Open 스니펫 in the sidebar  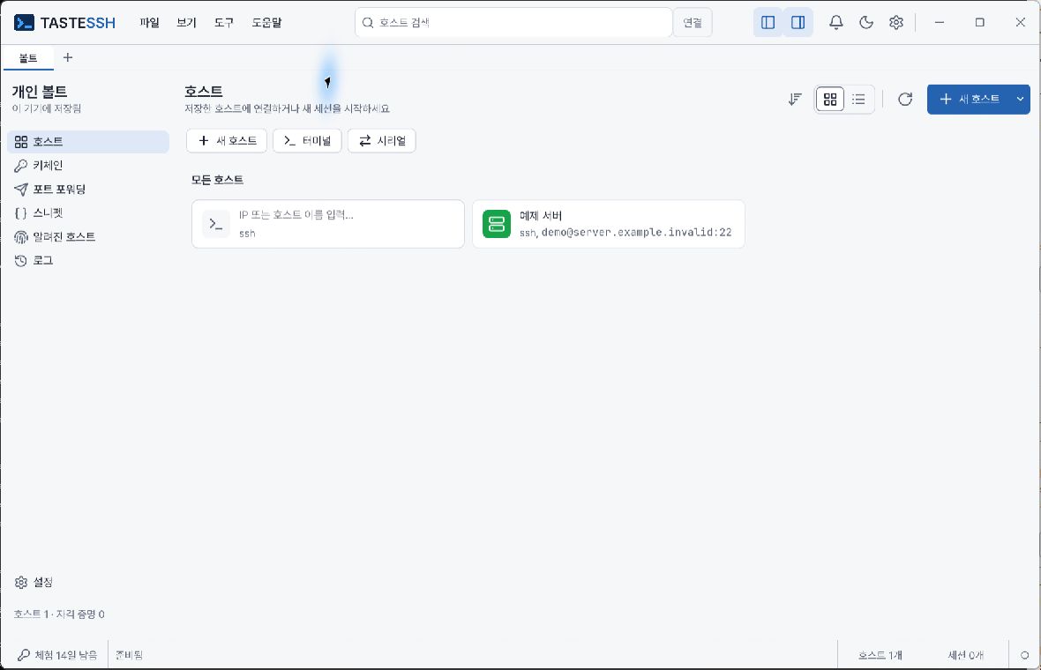pyautogui.click(x=88, y=213)
